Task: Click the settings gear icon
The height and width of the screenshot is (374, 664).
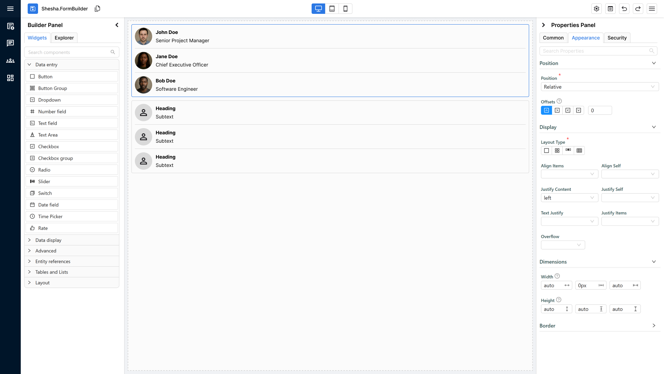Action: pyautogui.click(x=597, y=9)
